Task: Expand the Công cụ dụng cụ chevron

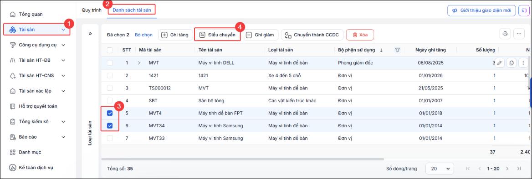Action: [63, 45]
